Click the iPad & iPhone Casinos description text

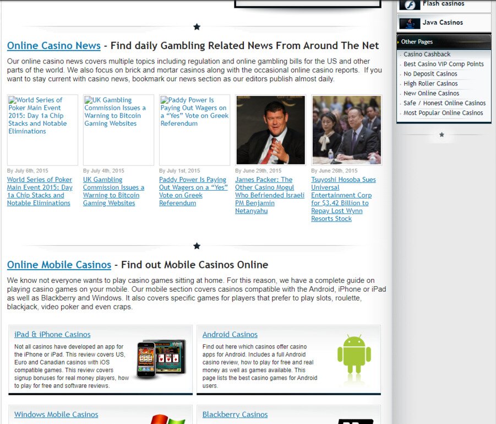tap(72, 366)
